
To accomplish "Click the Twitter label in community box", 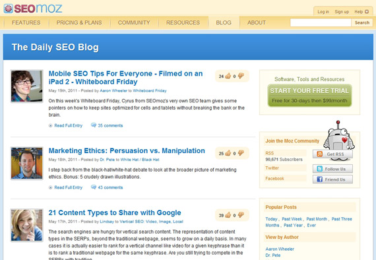I will pyautogui.click(x=272, y=168).
